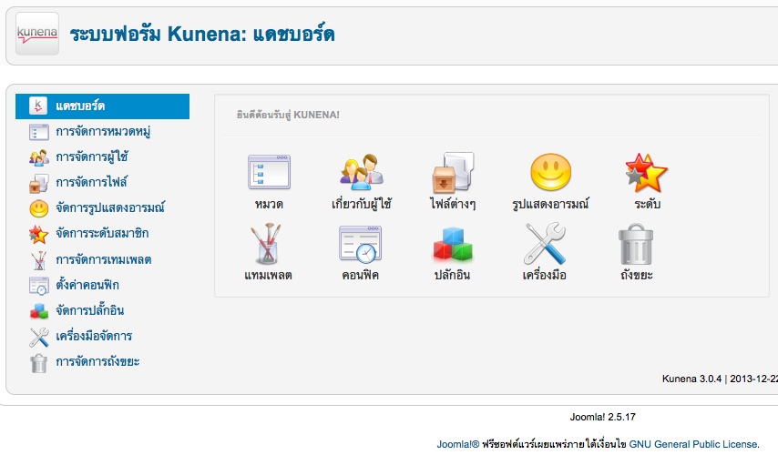Click the Kunena logo in the header
778x465 pixels.
click(x=37, y=33)
